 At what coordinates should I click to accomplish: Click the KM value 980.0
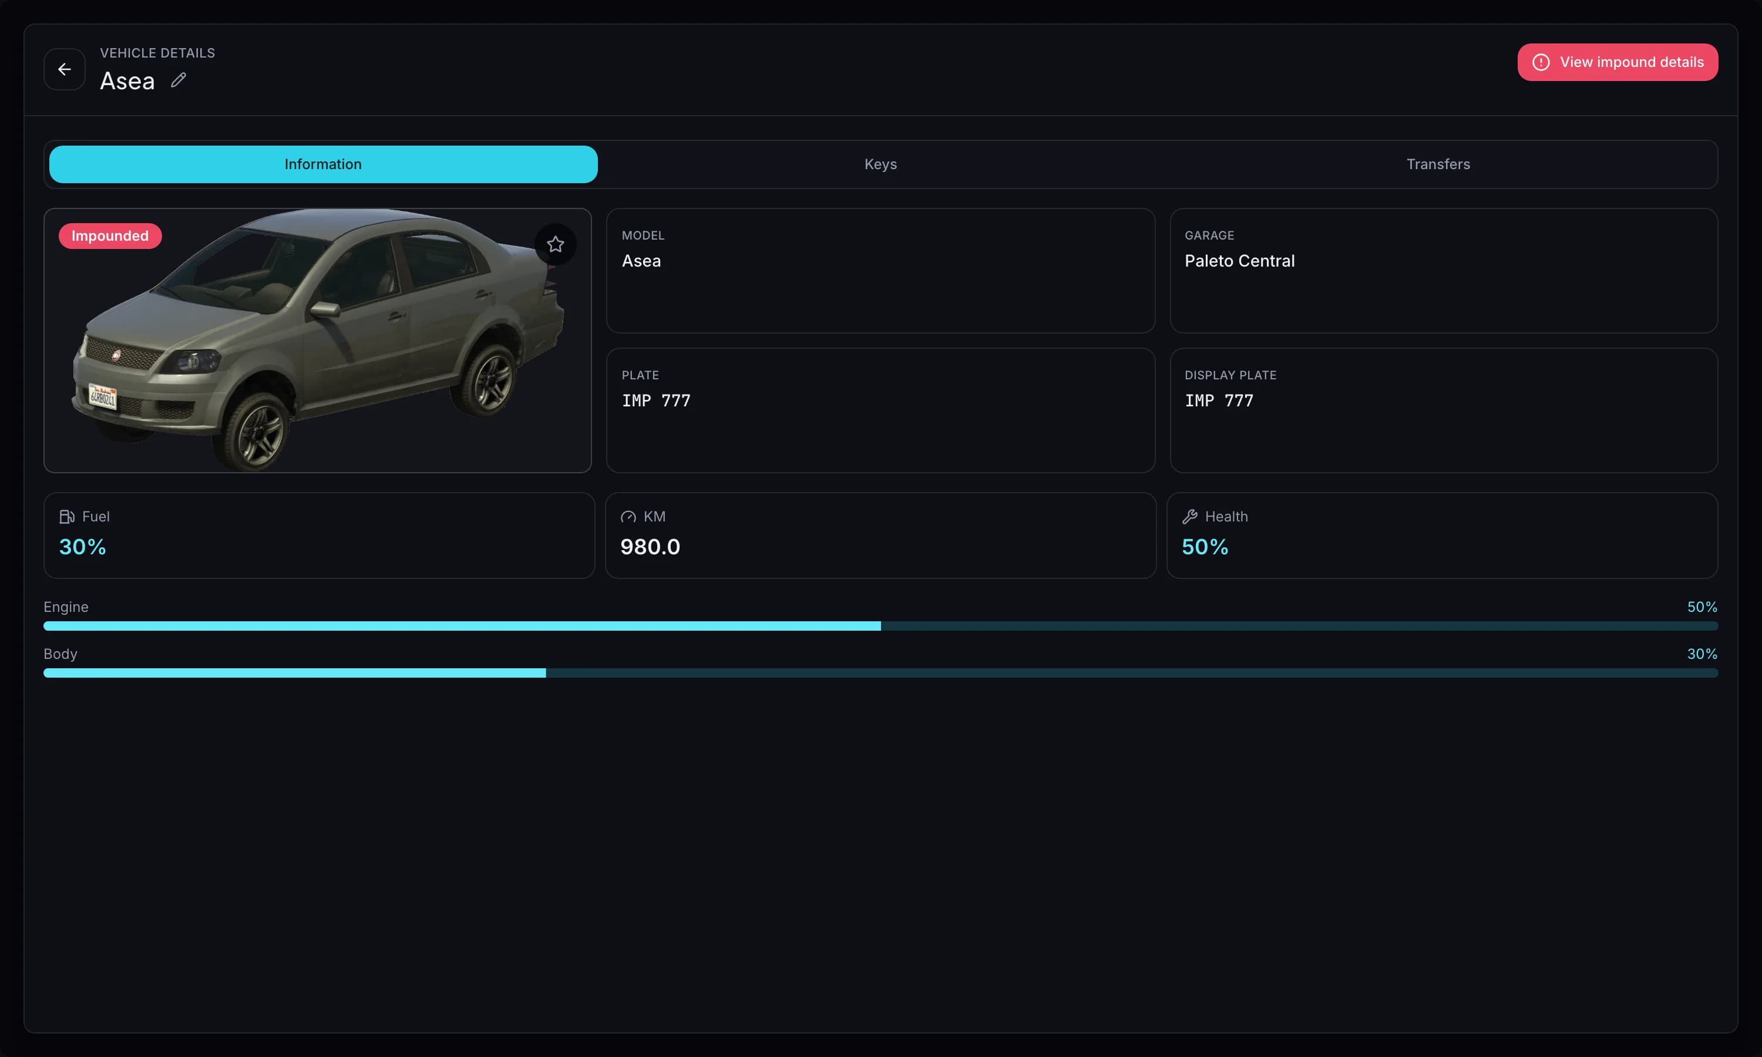650,547
